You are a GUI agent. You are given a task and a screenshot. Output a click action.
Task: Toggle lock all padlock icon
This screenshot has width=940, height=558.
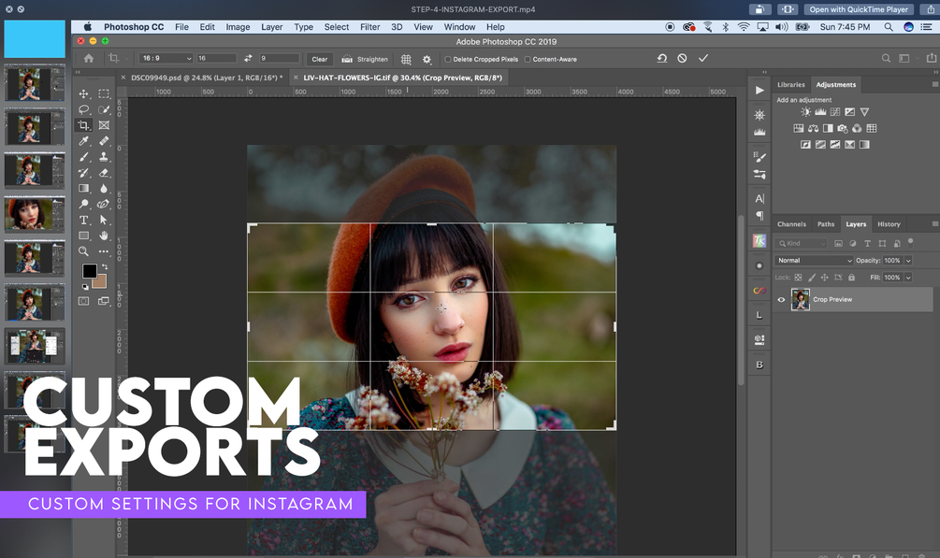tap(851, 278)
